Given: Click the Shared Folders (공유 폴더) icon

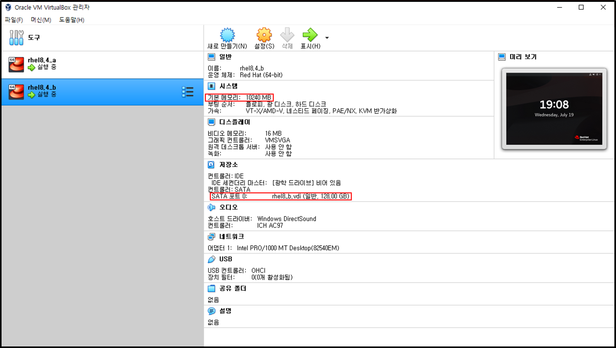Looking at the screenshot, I should pos(211,288).
